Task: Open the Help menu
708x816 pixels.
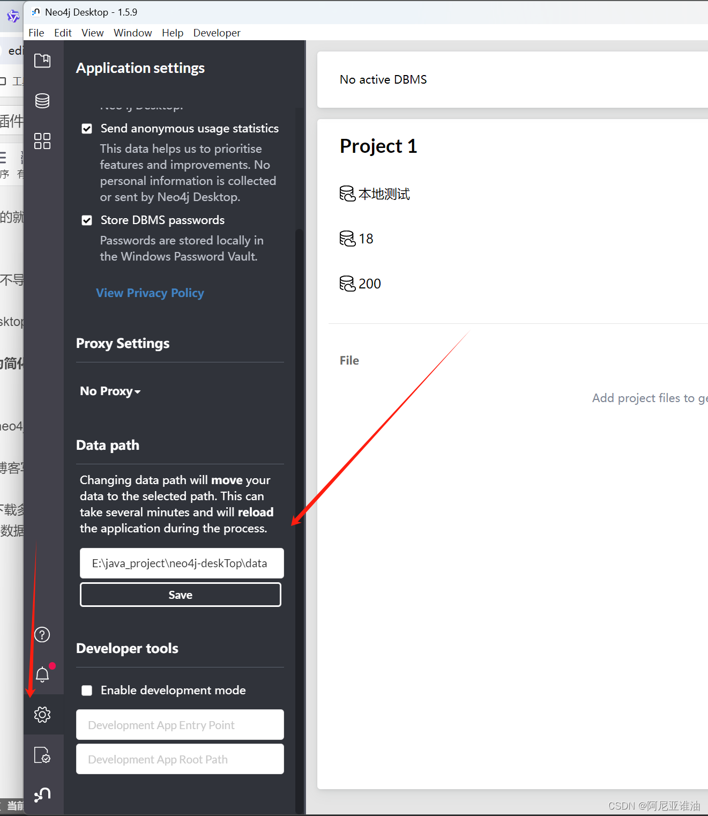Action: pos(173,33)
